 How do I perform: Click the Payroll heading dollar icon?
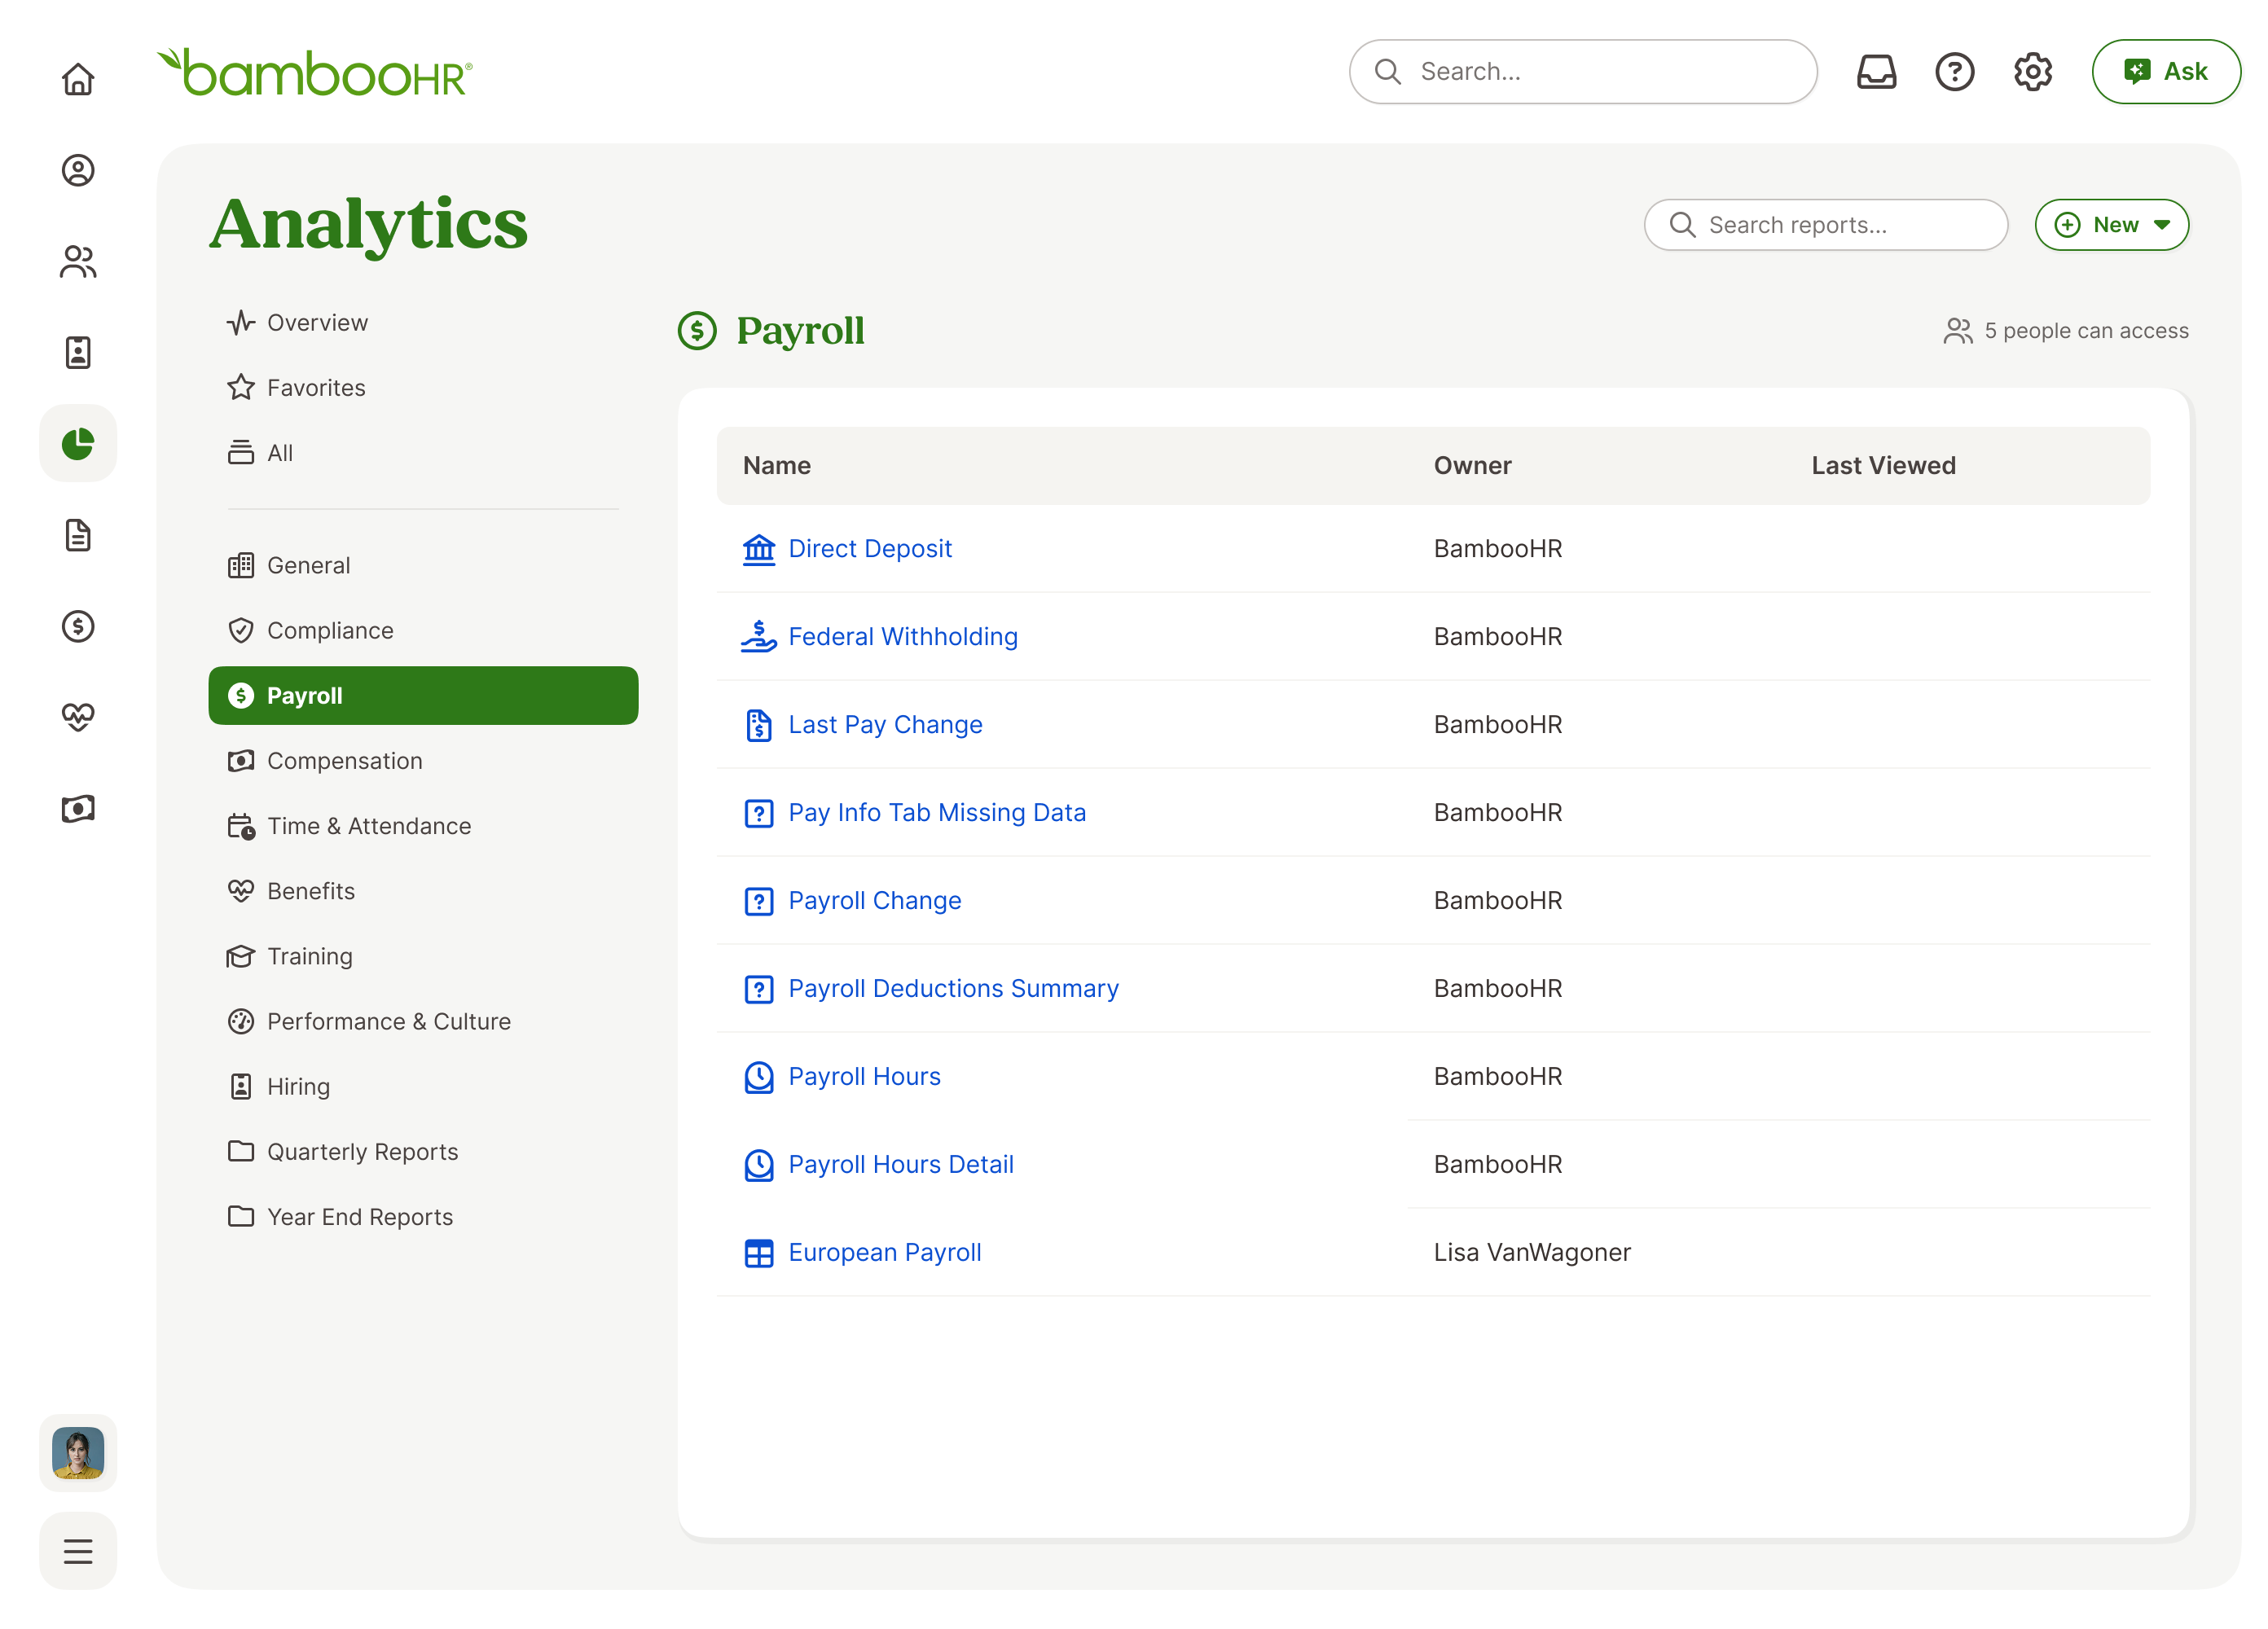697,331
